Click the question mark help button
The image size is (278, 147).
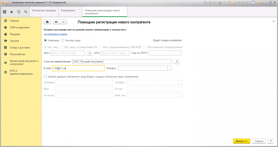[x=270, y=141]
